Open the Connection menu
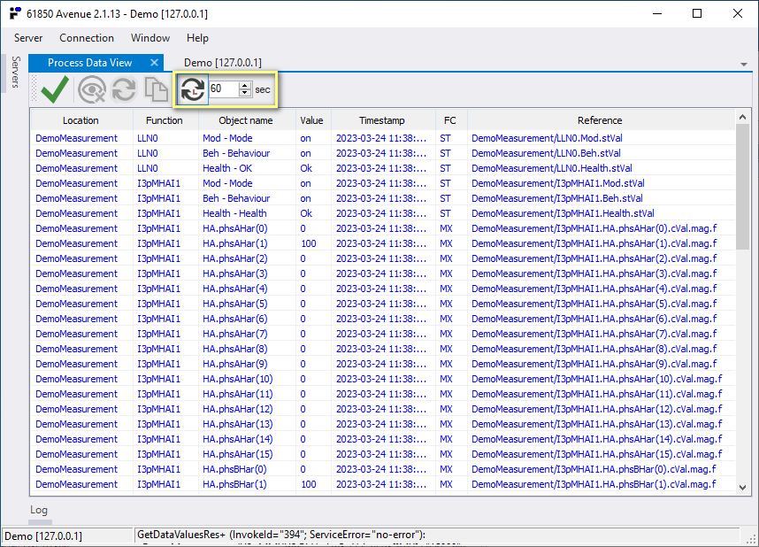Screen dimensions: 759x547 tap(87, 38)
